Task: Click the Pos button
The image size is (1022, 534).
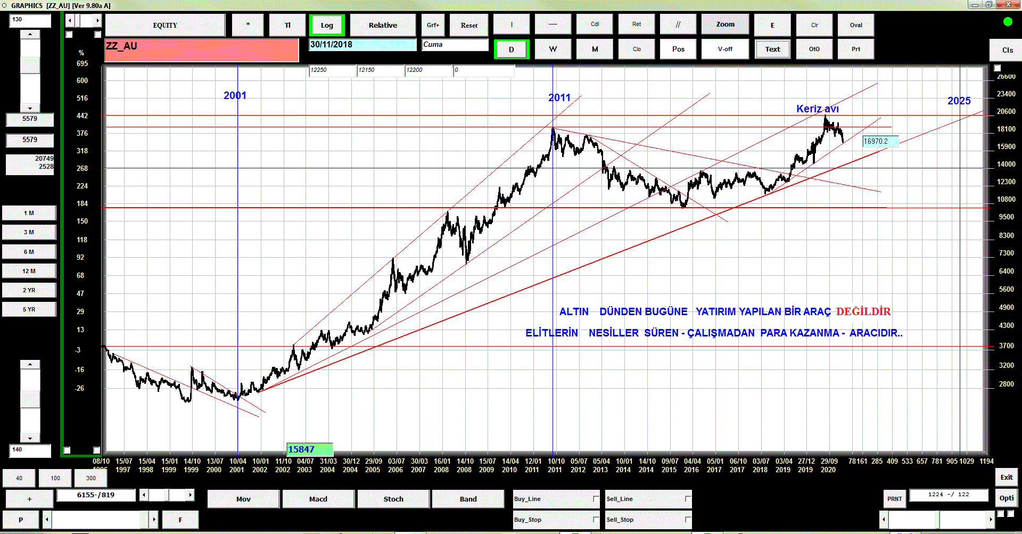Action: (678, 49)
